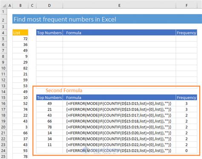This screenshot has width=202, height=159.
Task: Select list cell containing 72
Action: [x=20, y=39]
